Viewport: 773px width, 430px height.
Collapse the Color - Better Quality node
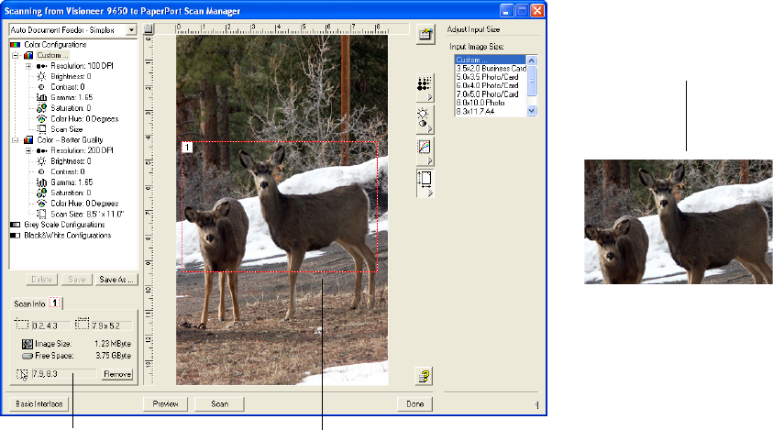16,139
